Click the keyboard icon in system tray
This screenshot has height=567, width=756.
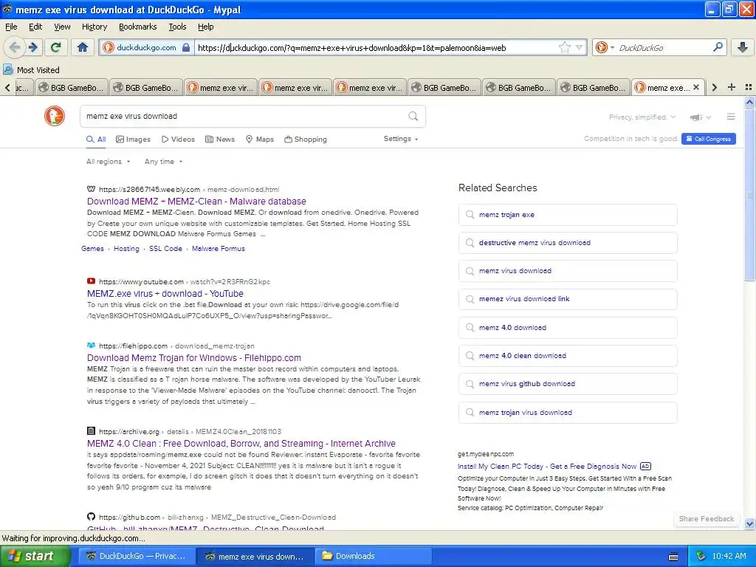(x=673, y=557)
